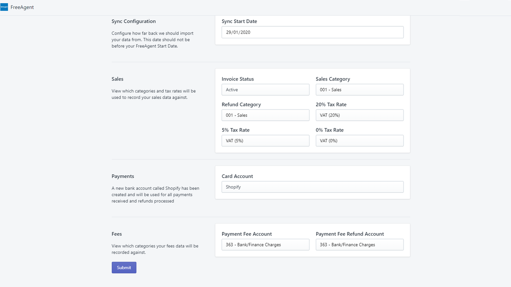Open the 5% Tax Rate dropdown
The image size is (511, 287).
(x=265, y=140)
